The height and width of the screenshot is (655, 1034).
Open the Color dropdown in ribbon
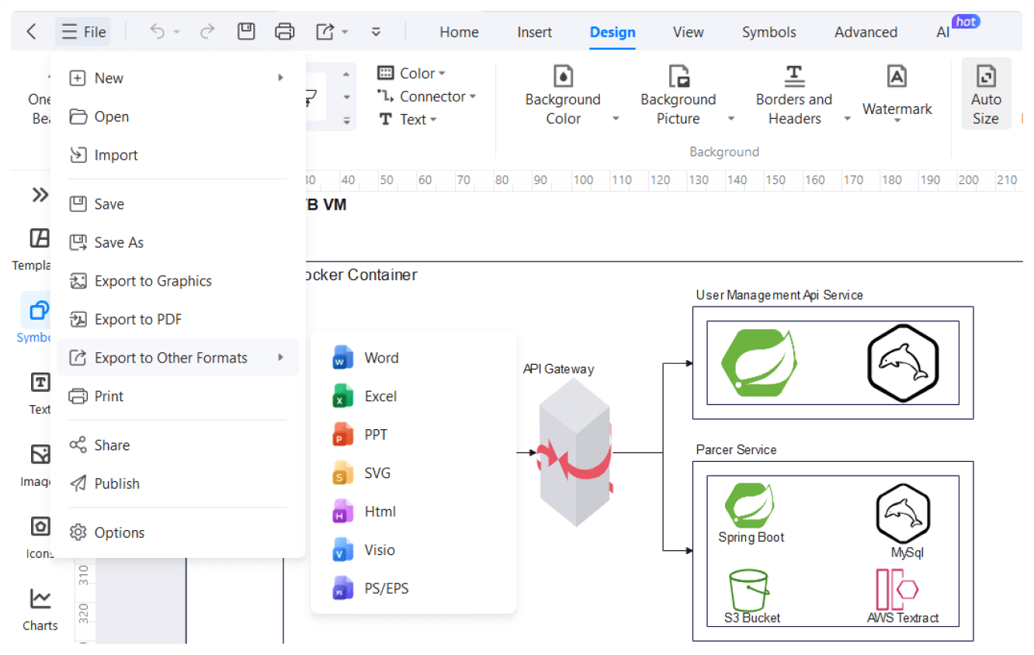411,73
